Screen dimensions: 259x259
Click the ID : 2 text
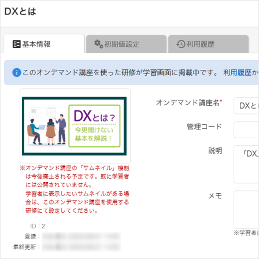[38, 226]
